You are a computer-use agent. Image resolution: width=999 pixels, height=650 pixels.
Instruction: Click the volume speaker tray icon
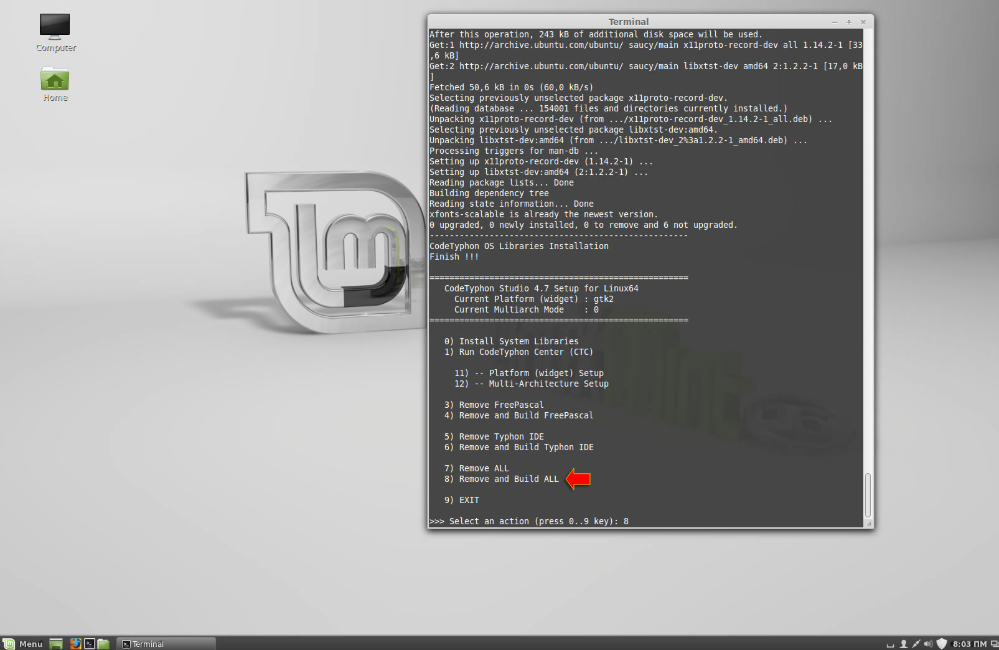pos(929,644)
